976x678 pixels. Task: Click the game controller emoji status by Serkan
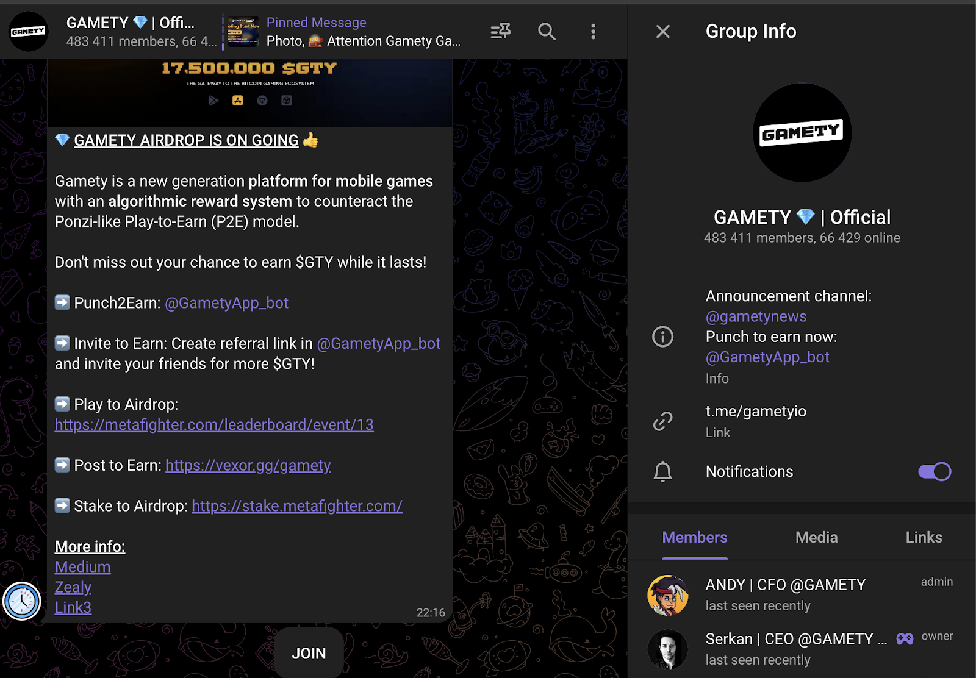coord(905,638)
